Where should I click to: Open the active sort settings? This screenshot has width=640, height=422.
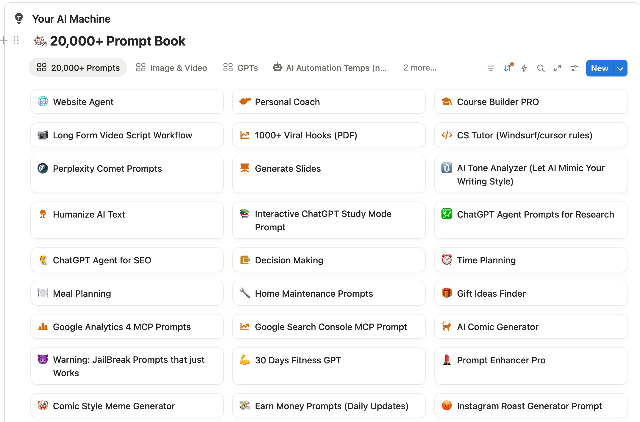(508, 68)
